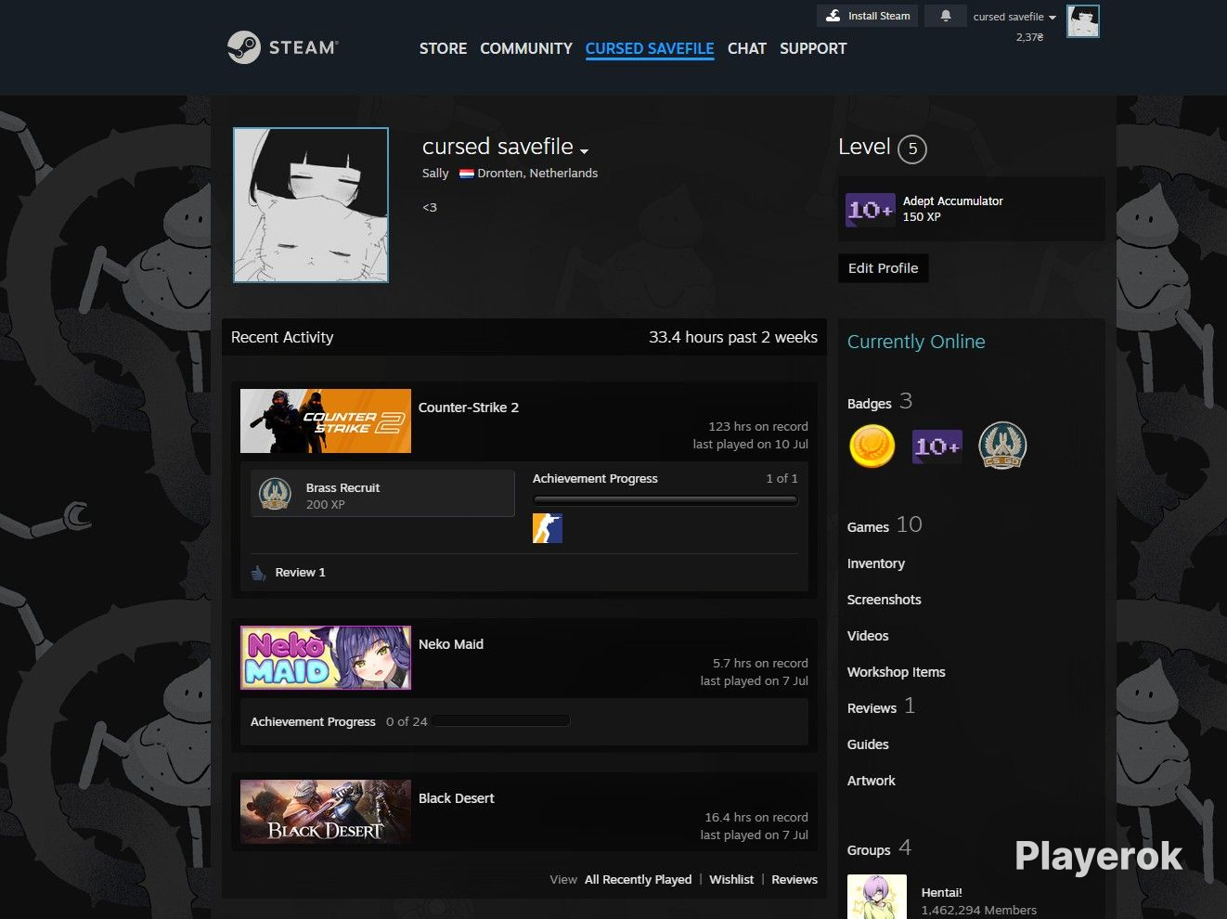Open Workshop Items link

tap(897, 672)
